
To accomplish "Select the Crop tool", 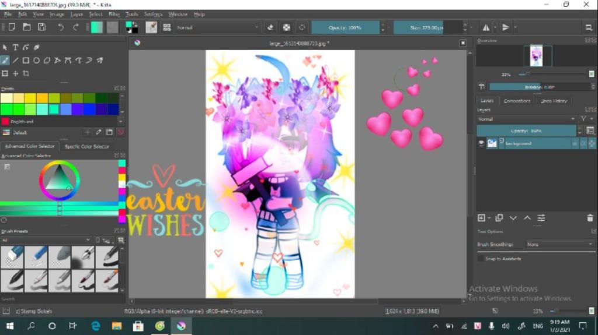I will [x=26, y=73].
